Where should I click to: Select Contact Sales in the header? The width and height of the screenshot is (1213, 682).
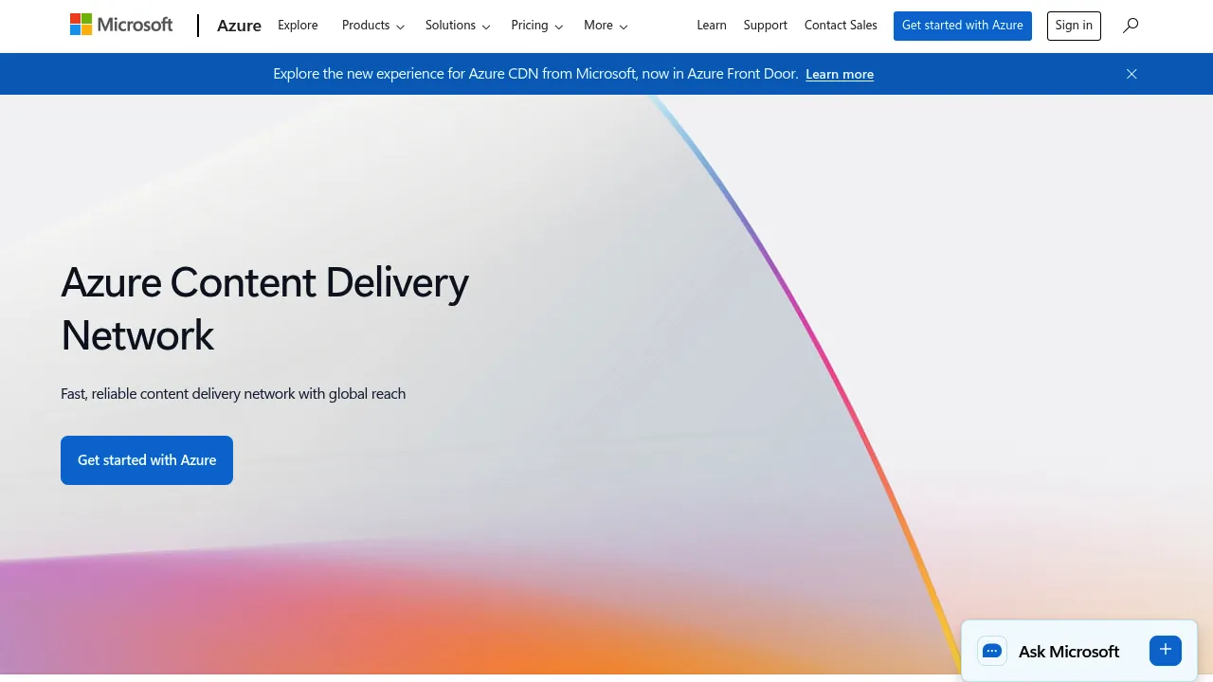[x=841, y=26]
